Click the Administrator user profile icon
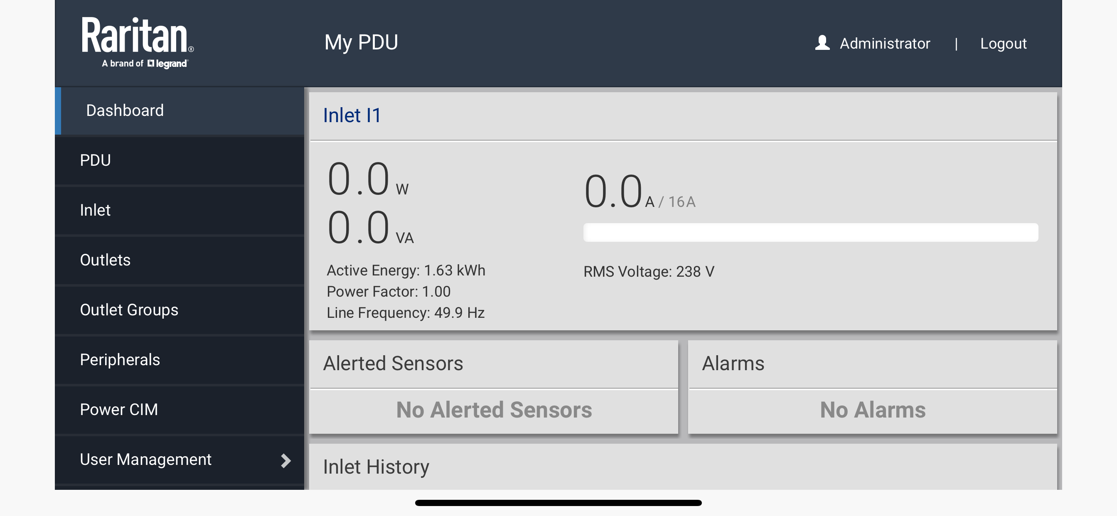1117x516 pixels. (x=822, y=43)
